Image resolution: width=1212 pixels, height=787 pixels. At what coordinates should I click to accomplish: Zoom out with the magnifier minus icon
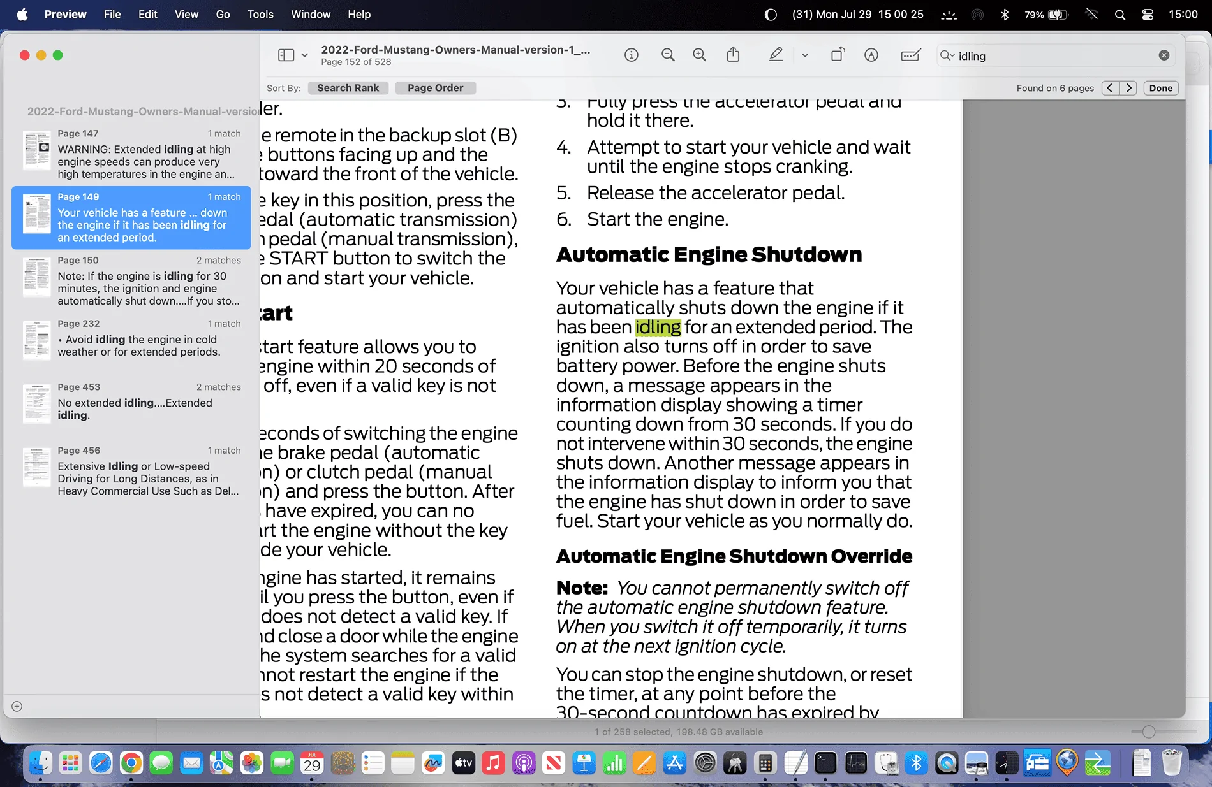(668, 55)
